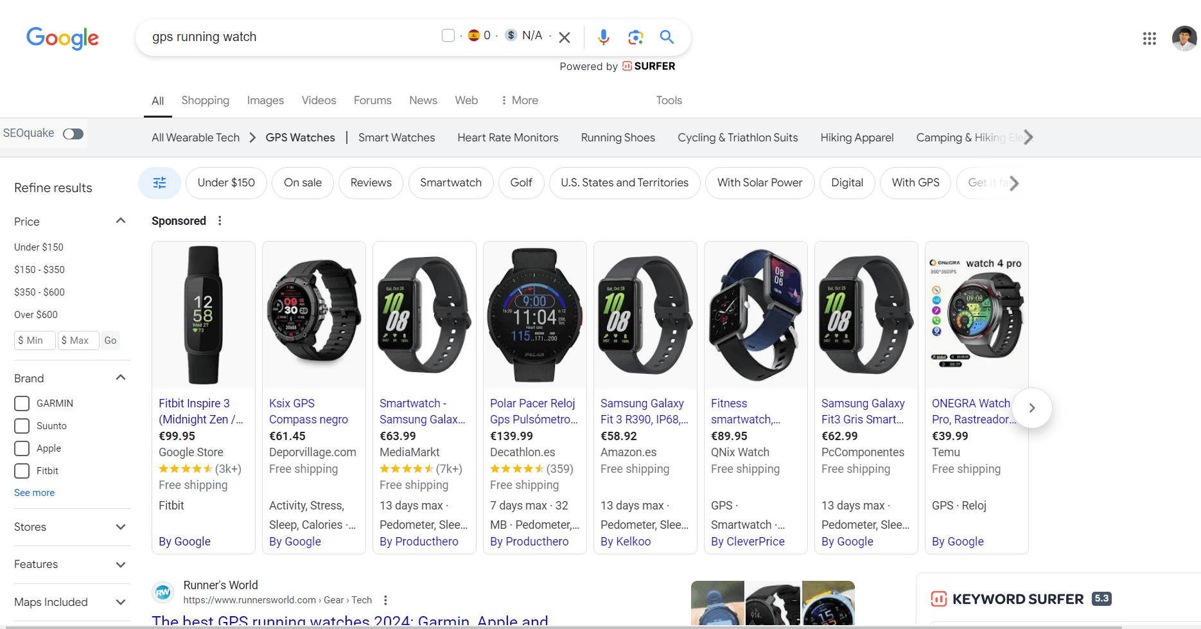Click the Runner's World site favicon
The height and width of the screenshot is (629, 1201).
coord(163,592)
